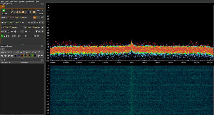The width and height of the screenshot is (214, 115).
Task: Click the green radio streaming status indicator
Action: pyautogui.click(x=2, y=36)
